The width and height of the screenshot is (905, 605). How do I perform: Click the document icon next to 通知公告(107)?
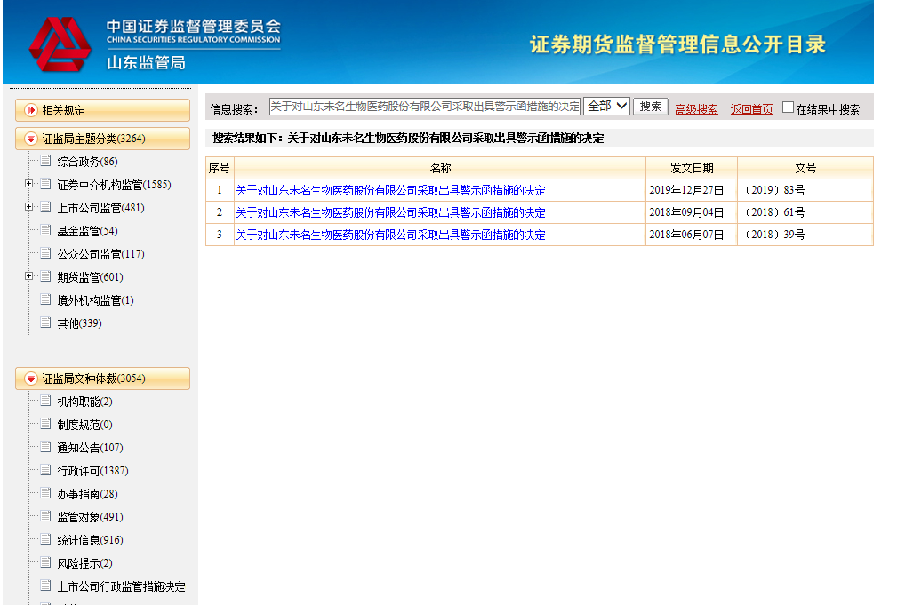coord(45,447)
